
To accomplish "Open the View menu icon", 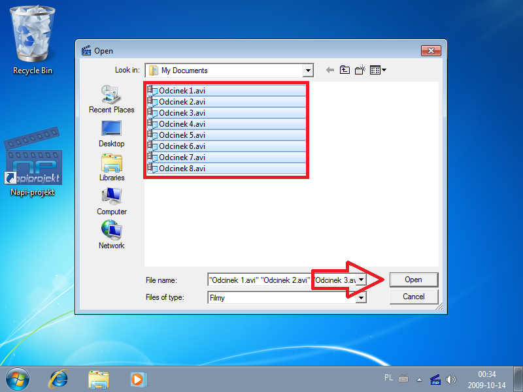I will tap(378, 70).
